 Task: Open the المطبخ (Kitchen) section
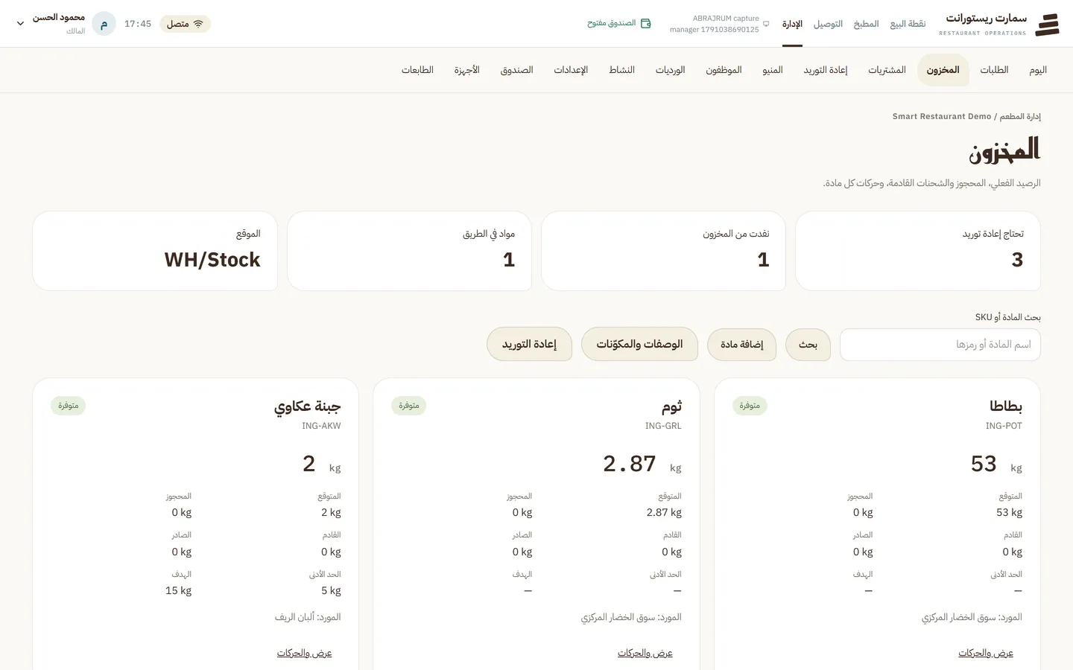click(866, 24)
